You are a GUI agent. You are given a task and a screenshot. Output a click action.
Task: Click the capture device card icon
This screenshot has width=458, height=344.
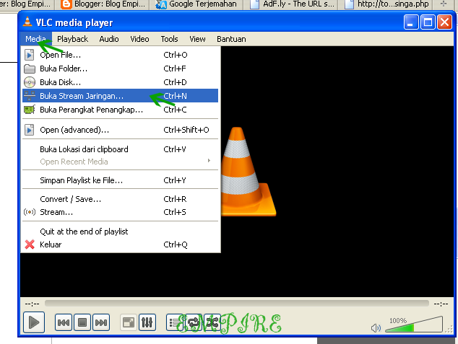click(30, 110)
